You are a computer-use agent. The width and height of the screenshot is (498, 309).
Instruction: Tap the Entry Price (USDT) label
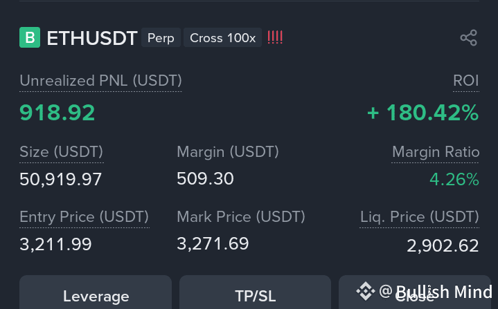click(x=85, y=217)
